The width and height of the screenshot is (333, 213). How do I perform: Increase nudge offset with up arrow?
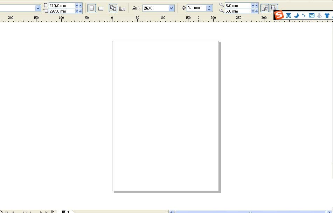[x=209, y=6]
